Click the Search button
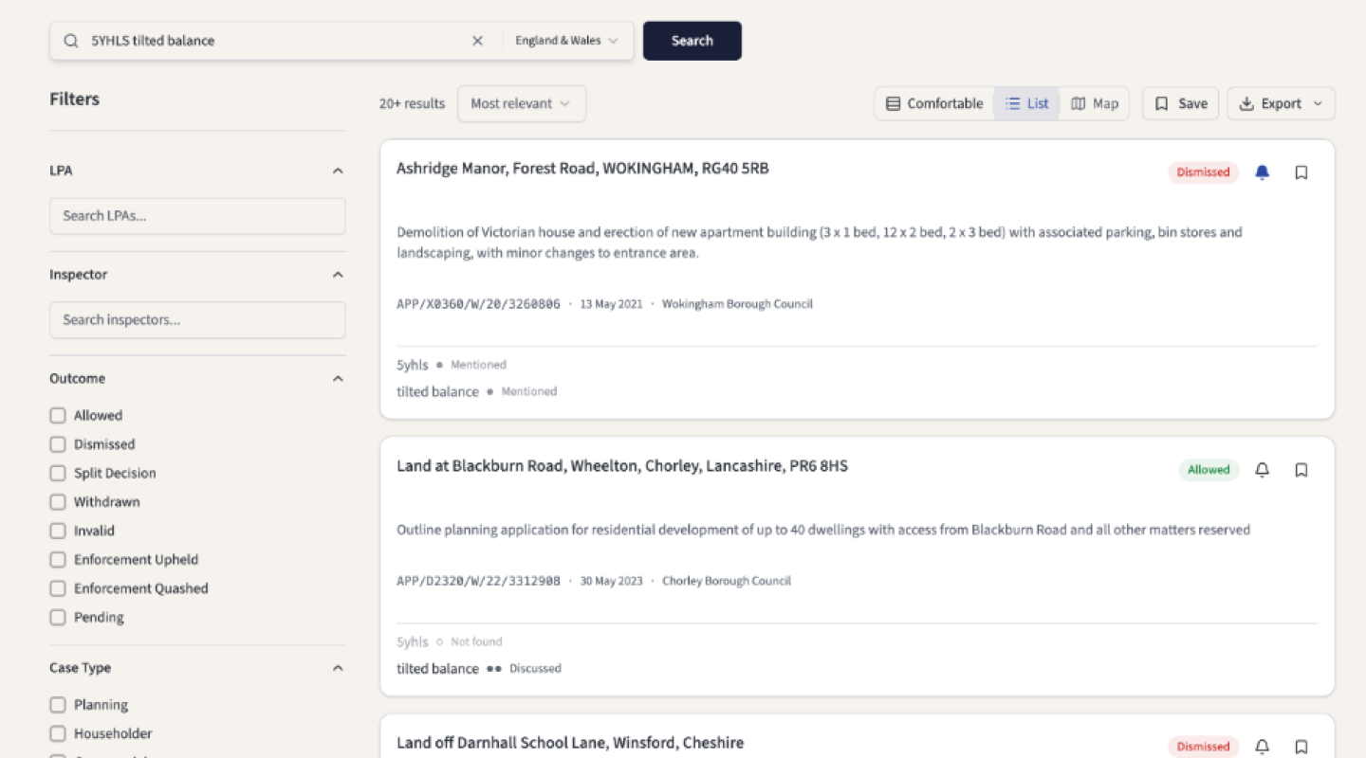Screen dimensions: 1366x758 coord(692,40)
